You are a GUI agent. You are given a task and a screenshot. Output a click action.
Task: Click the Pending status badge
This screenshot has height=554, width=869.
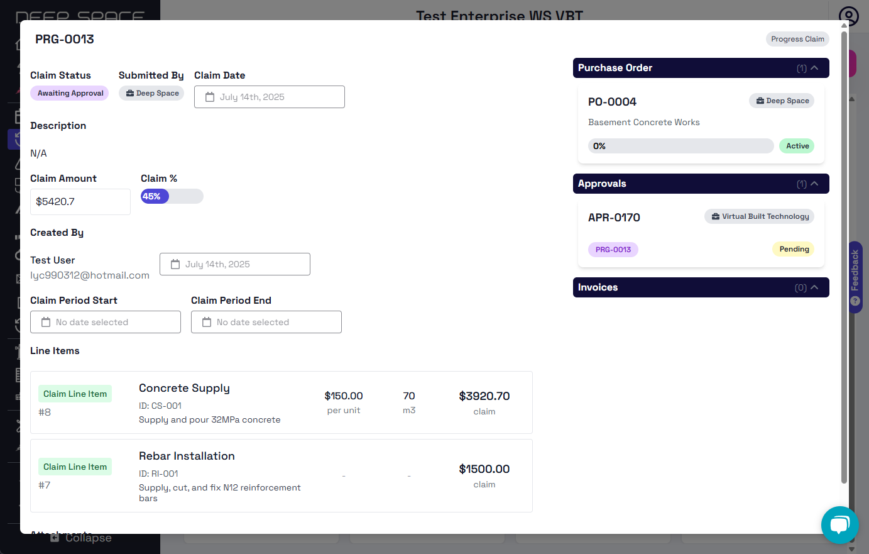(x=794, y=249)
